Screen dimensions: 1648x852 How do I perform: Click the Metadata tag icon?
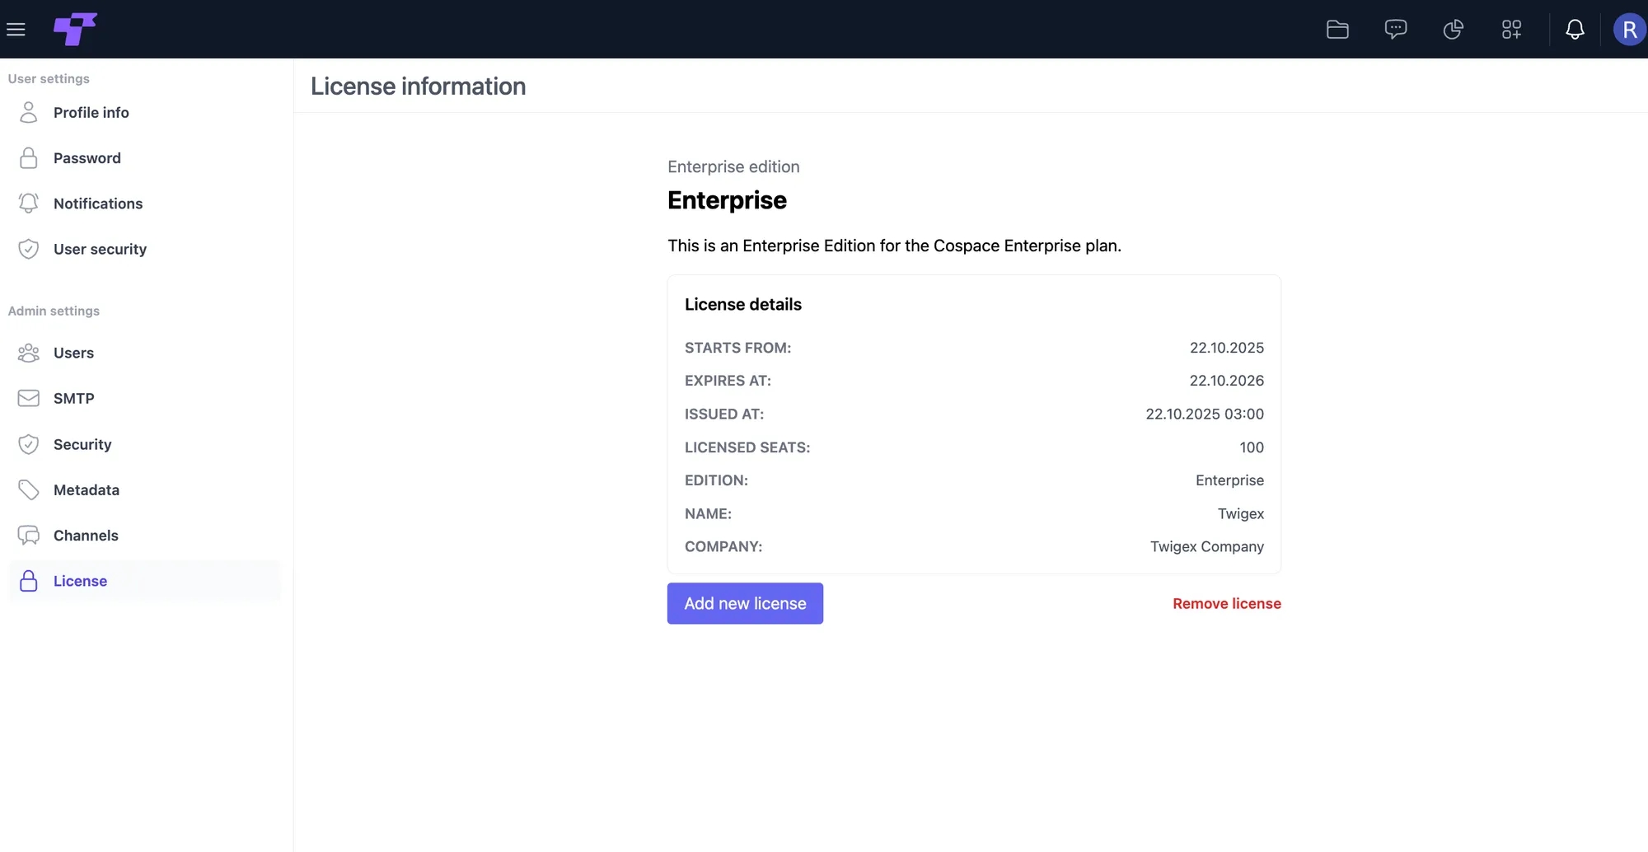(29, 490)
